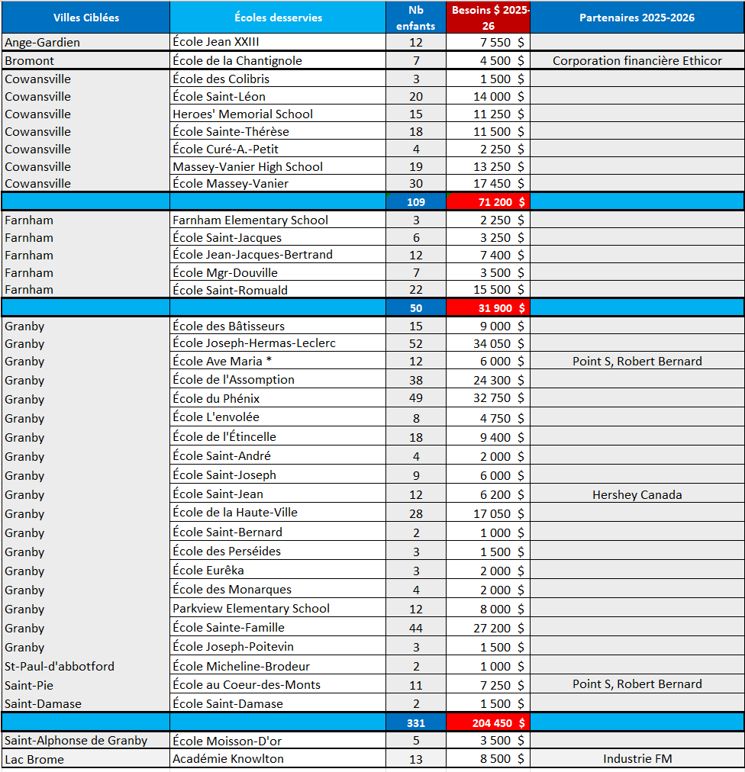Click 'Point S, Robert Bernard' in Saint-Pie row
The image size is (745, 772).
[x=637, y=684]
